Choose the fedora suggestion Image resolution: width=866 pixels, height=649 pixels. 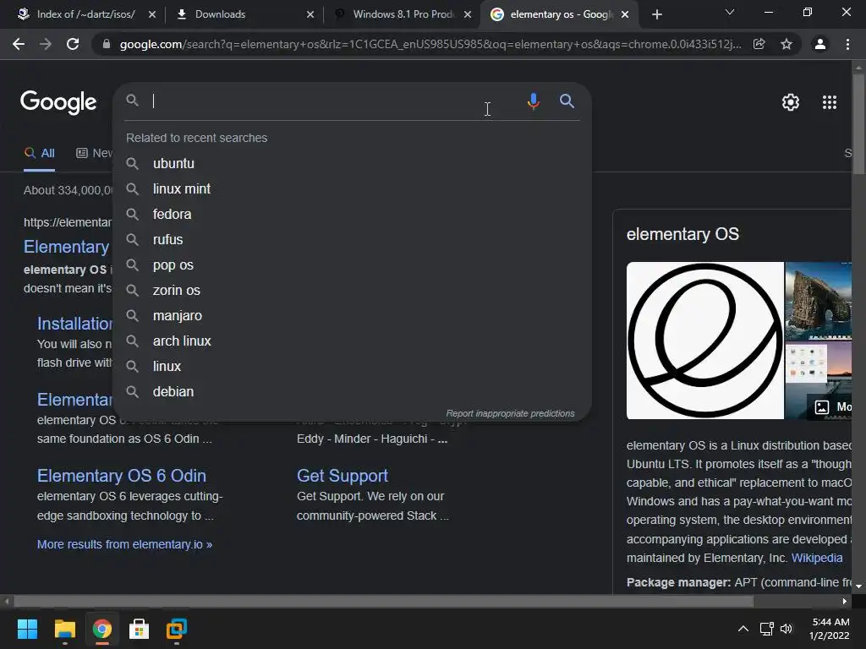coord(353,214)
